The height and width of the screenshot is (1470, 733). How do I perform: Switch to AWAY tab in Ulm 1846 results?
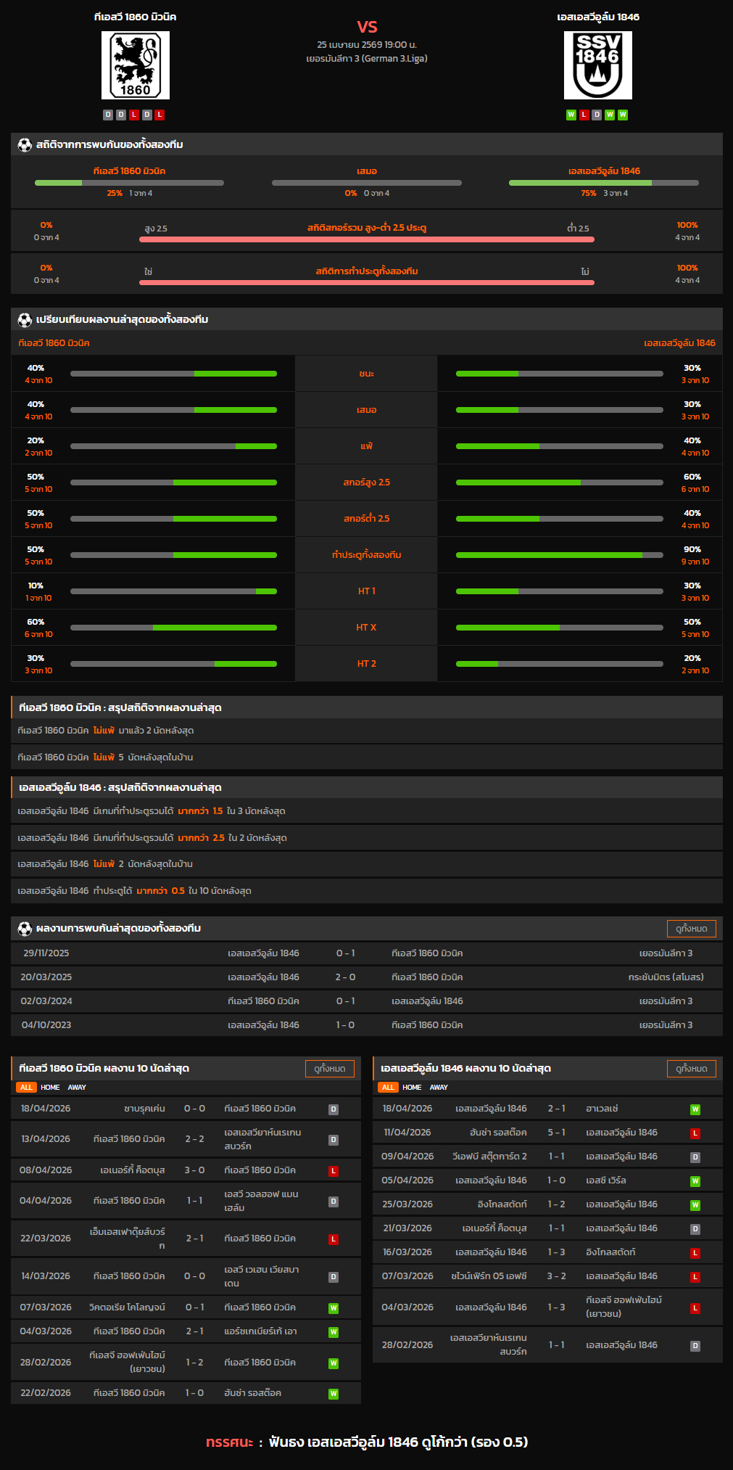tap(439, 1087)
